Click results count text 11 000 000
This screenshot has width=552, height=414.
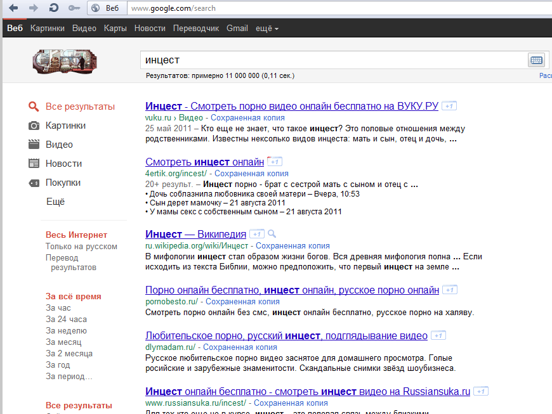pyautogui.click(x=242, y=75)
